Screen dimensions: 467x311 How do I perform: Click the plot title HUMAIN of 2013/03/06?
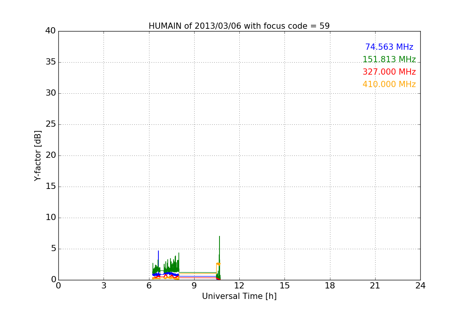click(x=239, y=26)
